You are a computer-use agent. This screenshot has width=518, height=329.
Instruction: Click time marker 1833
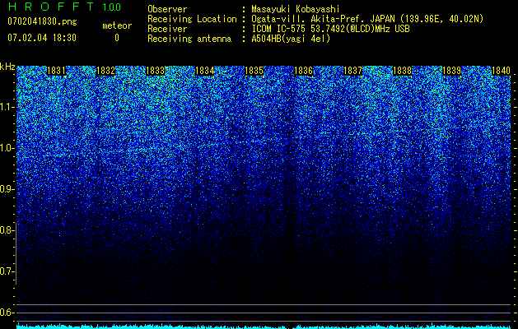[x=155, y=71]
